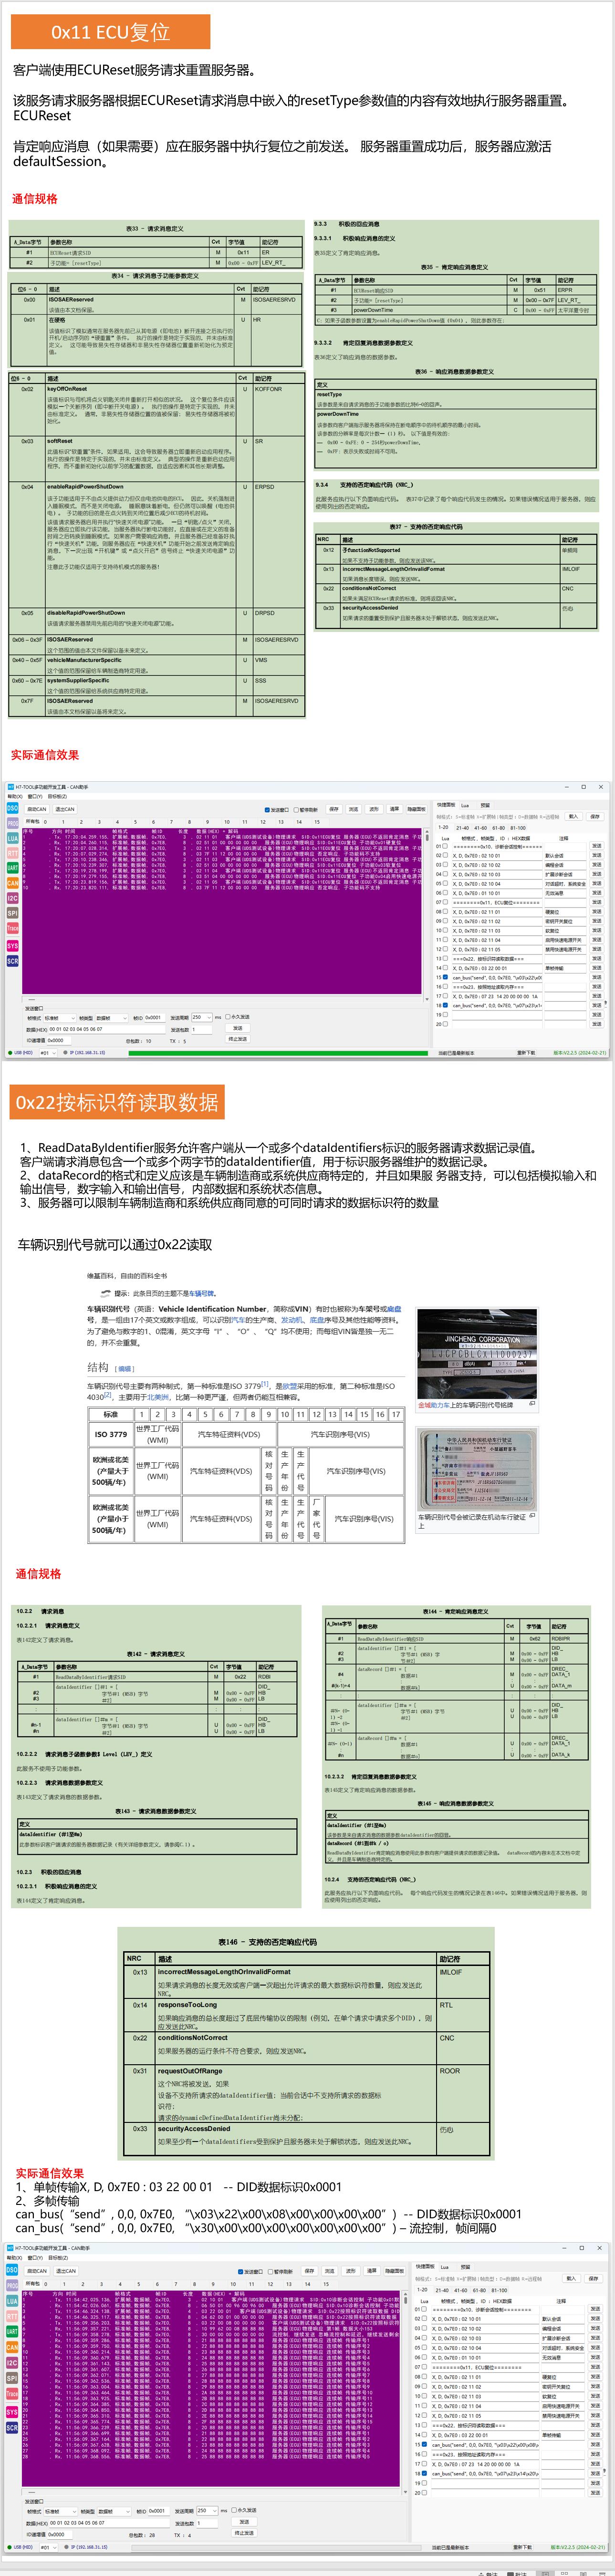Open LUA tool in first HT-TOOL window
Image resolution: width=615 pixels, height=2576 pixels.
(12, 838)
